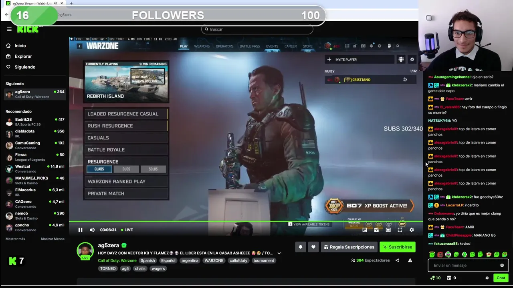Image resolution: width=513 pixels, height=288 pixels.
Task: Click the tournament tag
Action: pyautogui.click(x=264, y=260)
